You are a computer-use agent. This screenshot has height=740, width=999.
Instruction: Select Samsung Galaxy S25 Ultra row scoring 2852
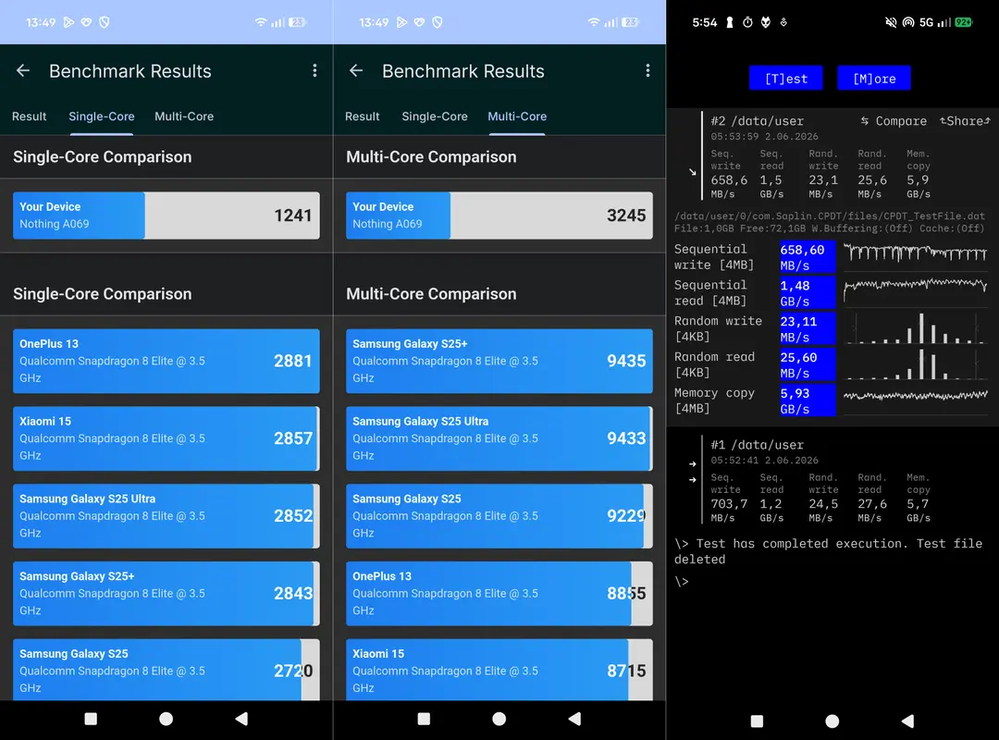pos(166,516)
